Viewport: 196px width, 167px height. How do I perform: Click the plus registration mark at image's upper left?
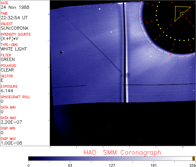pos(49,14)
